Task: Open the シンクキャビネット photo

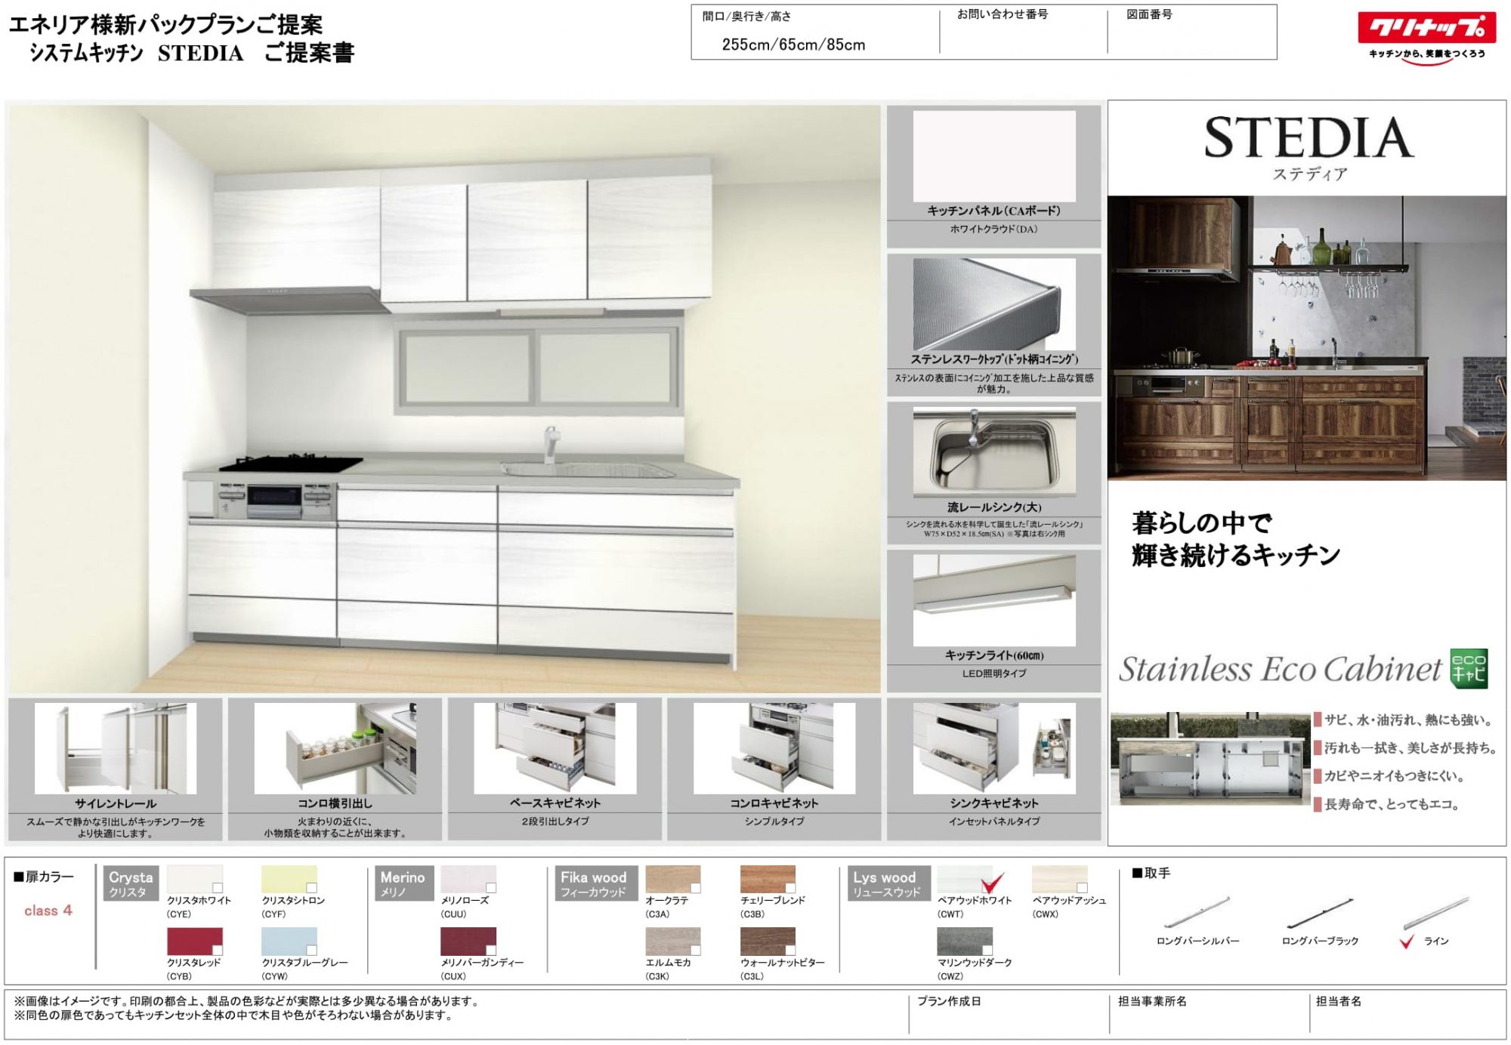Action: point(994,748)
